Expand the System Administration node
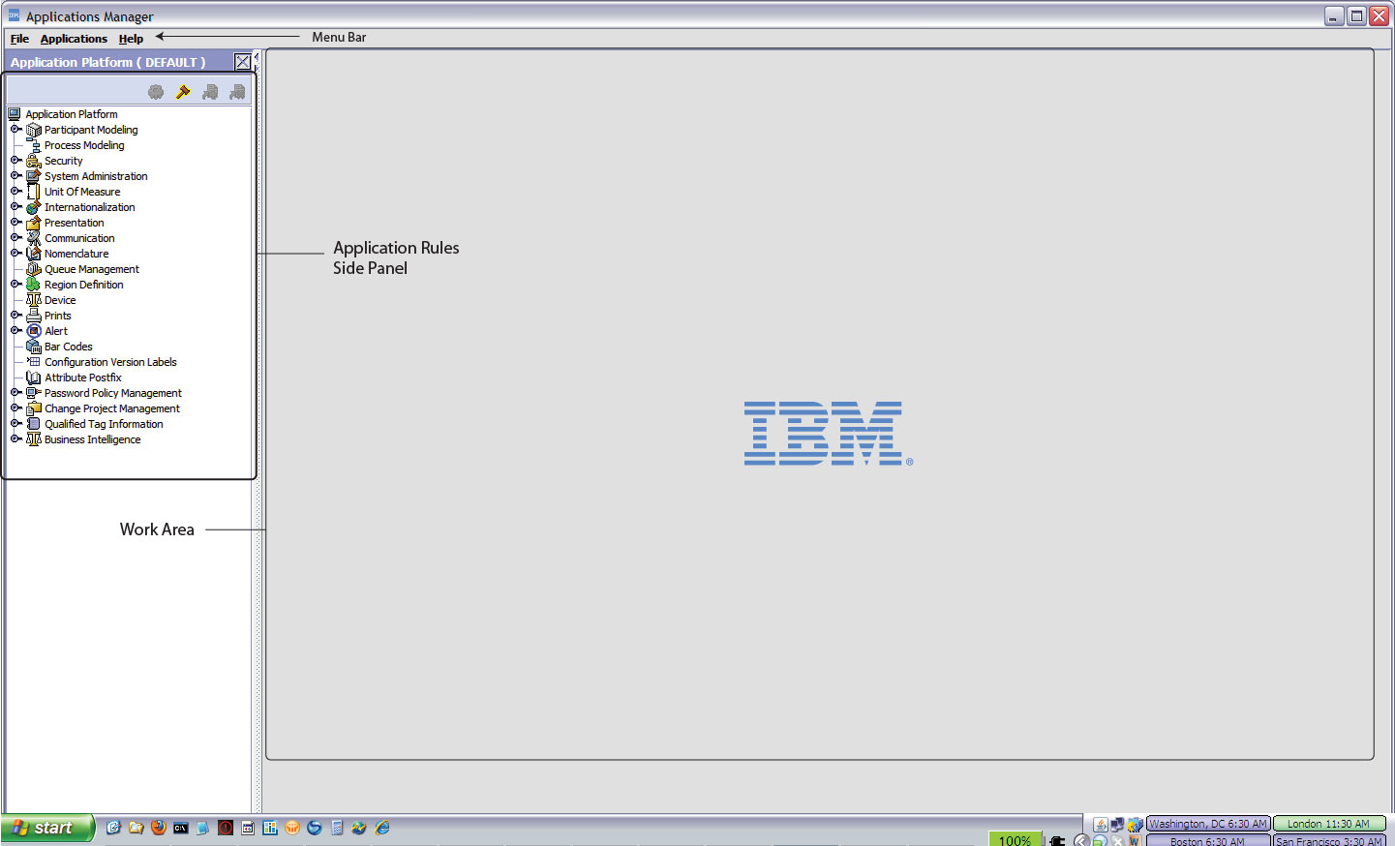 click(15, 175)
